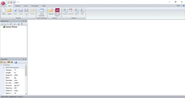Switch to the System ribbon tab
The width and height of the screenshot is (185, 98).
(18, 6)
